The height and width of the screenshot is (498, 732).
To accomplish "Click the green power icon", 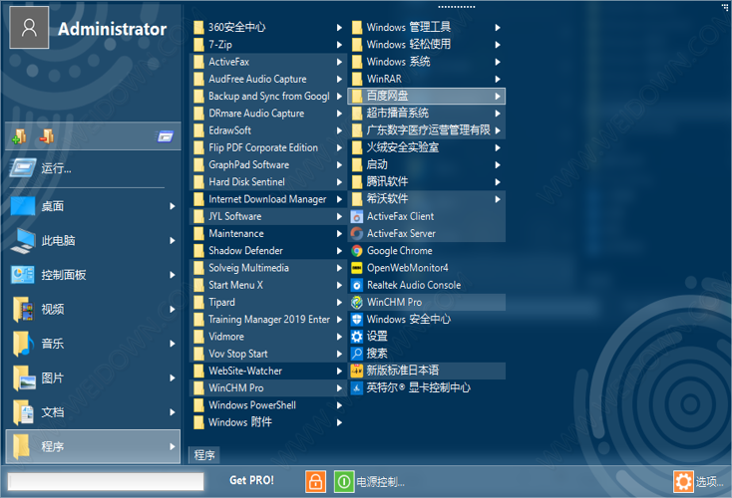I will tap(344, 481).
